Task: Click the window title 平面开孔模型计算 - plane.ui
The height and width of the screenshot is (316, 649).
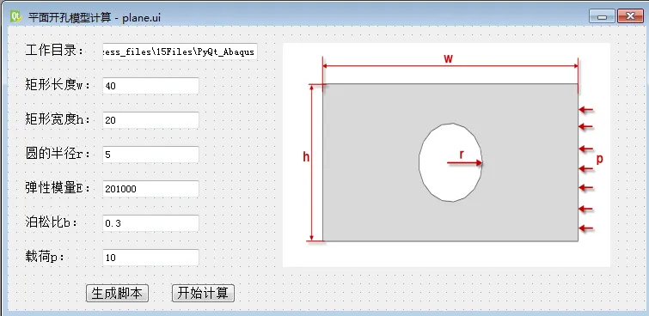Action: click(x=95, y=17)
